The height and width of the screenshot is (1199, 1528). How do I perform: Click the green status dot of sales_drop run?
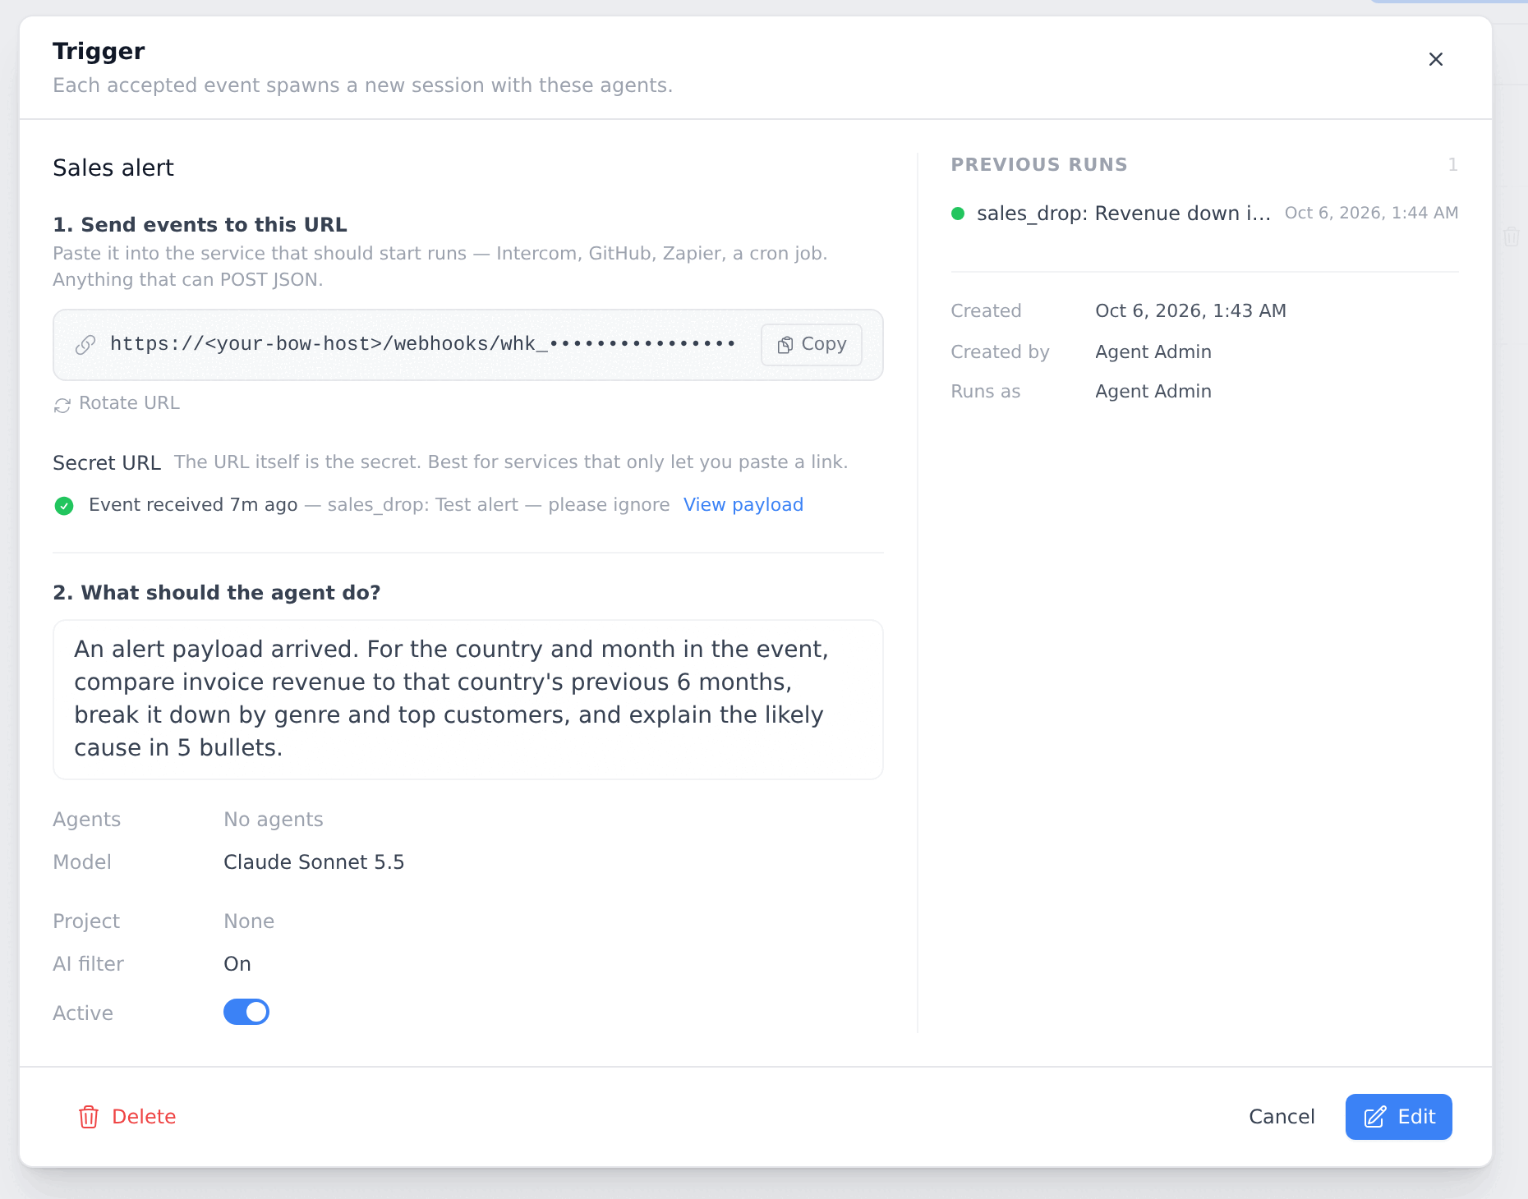tap(958, 214)
